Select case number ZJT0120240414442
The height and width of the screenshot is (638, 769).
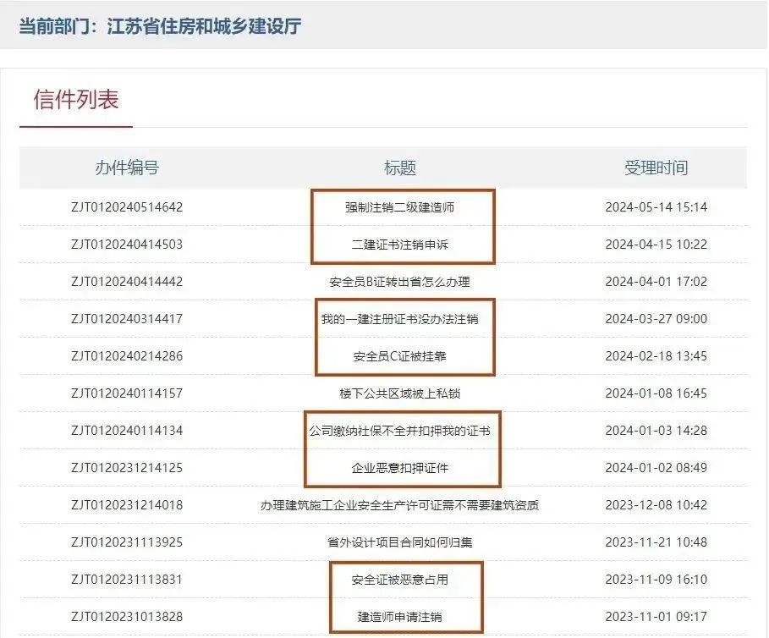coord(127,282)
